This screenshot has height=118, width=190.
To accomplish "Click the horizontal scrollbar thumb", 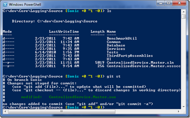I will point(62,112).
